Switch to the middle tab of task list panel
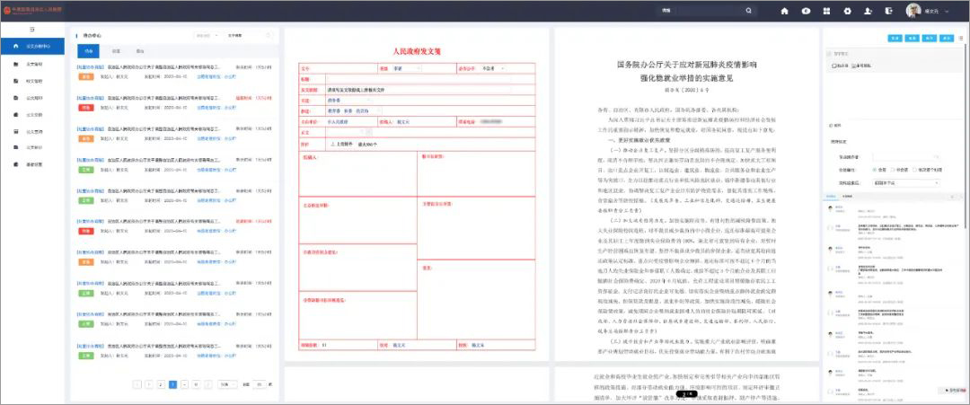 click(x=116, y=50)
